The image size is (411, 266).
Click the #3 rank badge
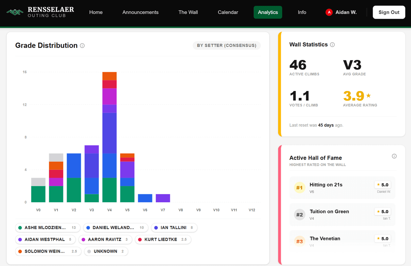(x=300, y=241)
